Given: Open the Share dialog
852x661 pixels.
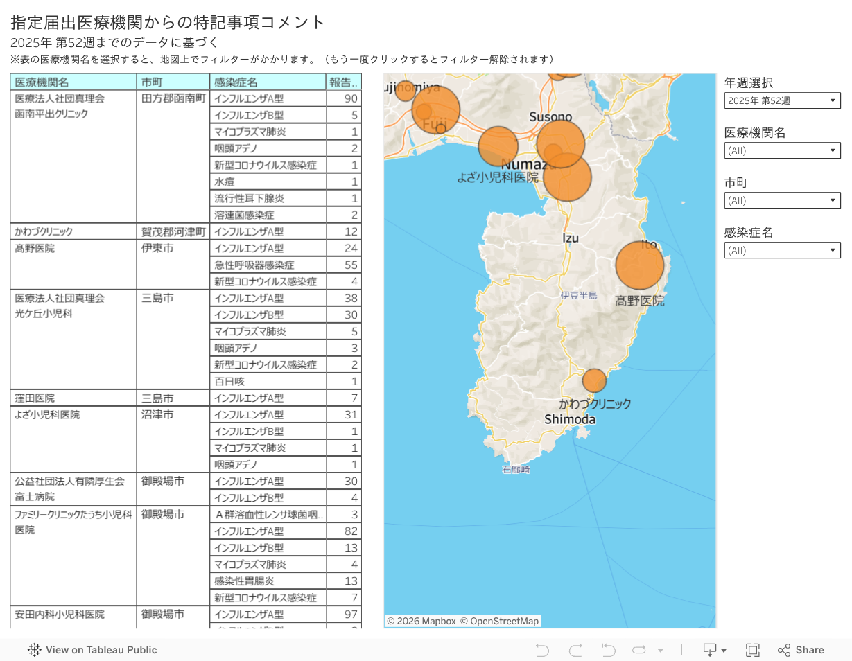Looking at the screenshot, I should (801, 650).
